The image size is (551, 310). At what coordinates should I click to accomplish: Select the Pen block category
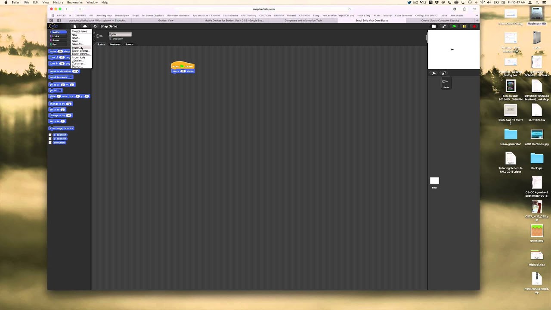[58, 44]
